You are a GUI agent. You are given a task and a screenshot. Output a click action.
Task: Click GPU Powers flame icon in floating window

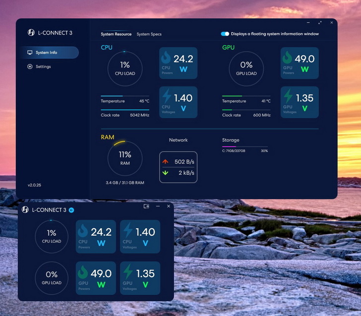[x=83, y=272]
